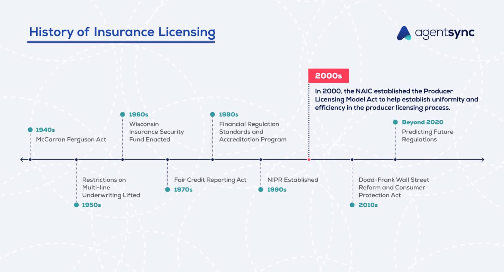
Task: Select the 1950s dot below the timeline
Action: click(x=76, y=205)
